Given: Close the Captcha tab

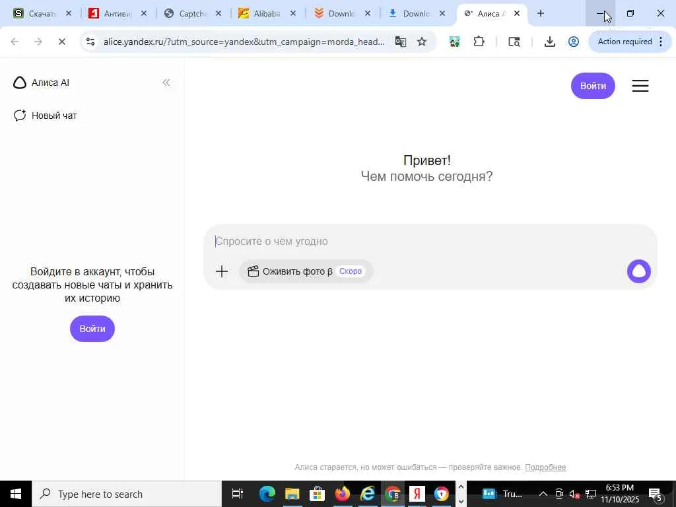Looking at the screenshot, I should 218,14.
